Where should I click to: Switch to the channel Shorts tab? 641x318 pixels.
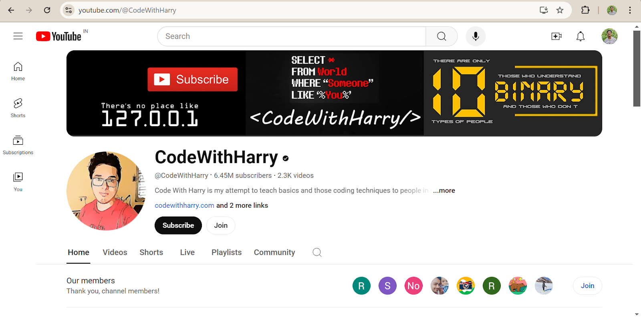[151, 252]
